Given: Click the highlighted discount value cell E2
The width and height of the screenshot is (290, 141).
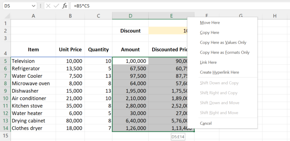Looking at the screenshot, I should 168,31.
